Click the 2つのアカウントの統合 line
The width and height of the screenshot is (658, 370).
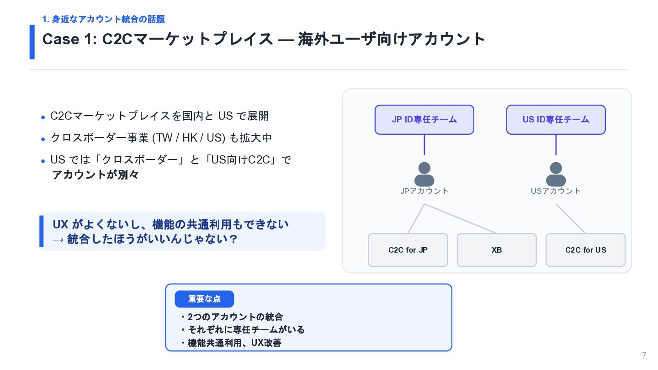pos(232,317)
